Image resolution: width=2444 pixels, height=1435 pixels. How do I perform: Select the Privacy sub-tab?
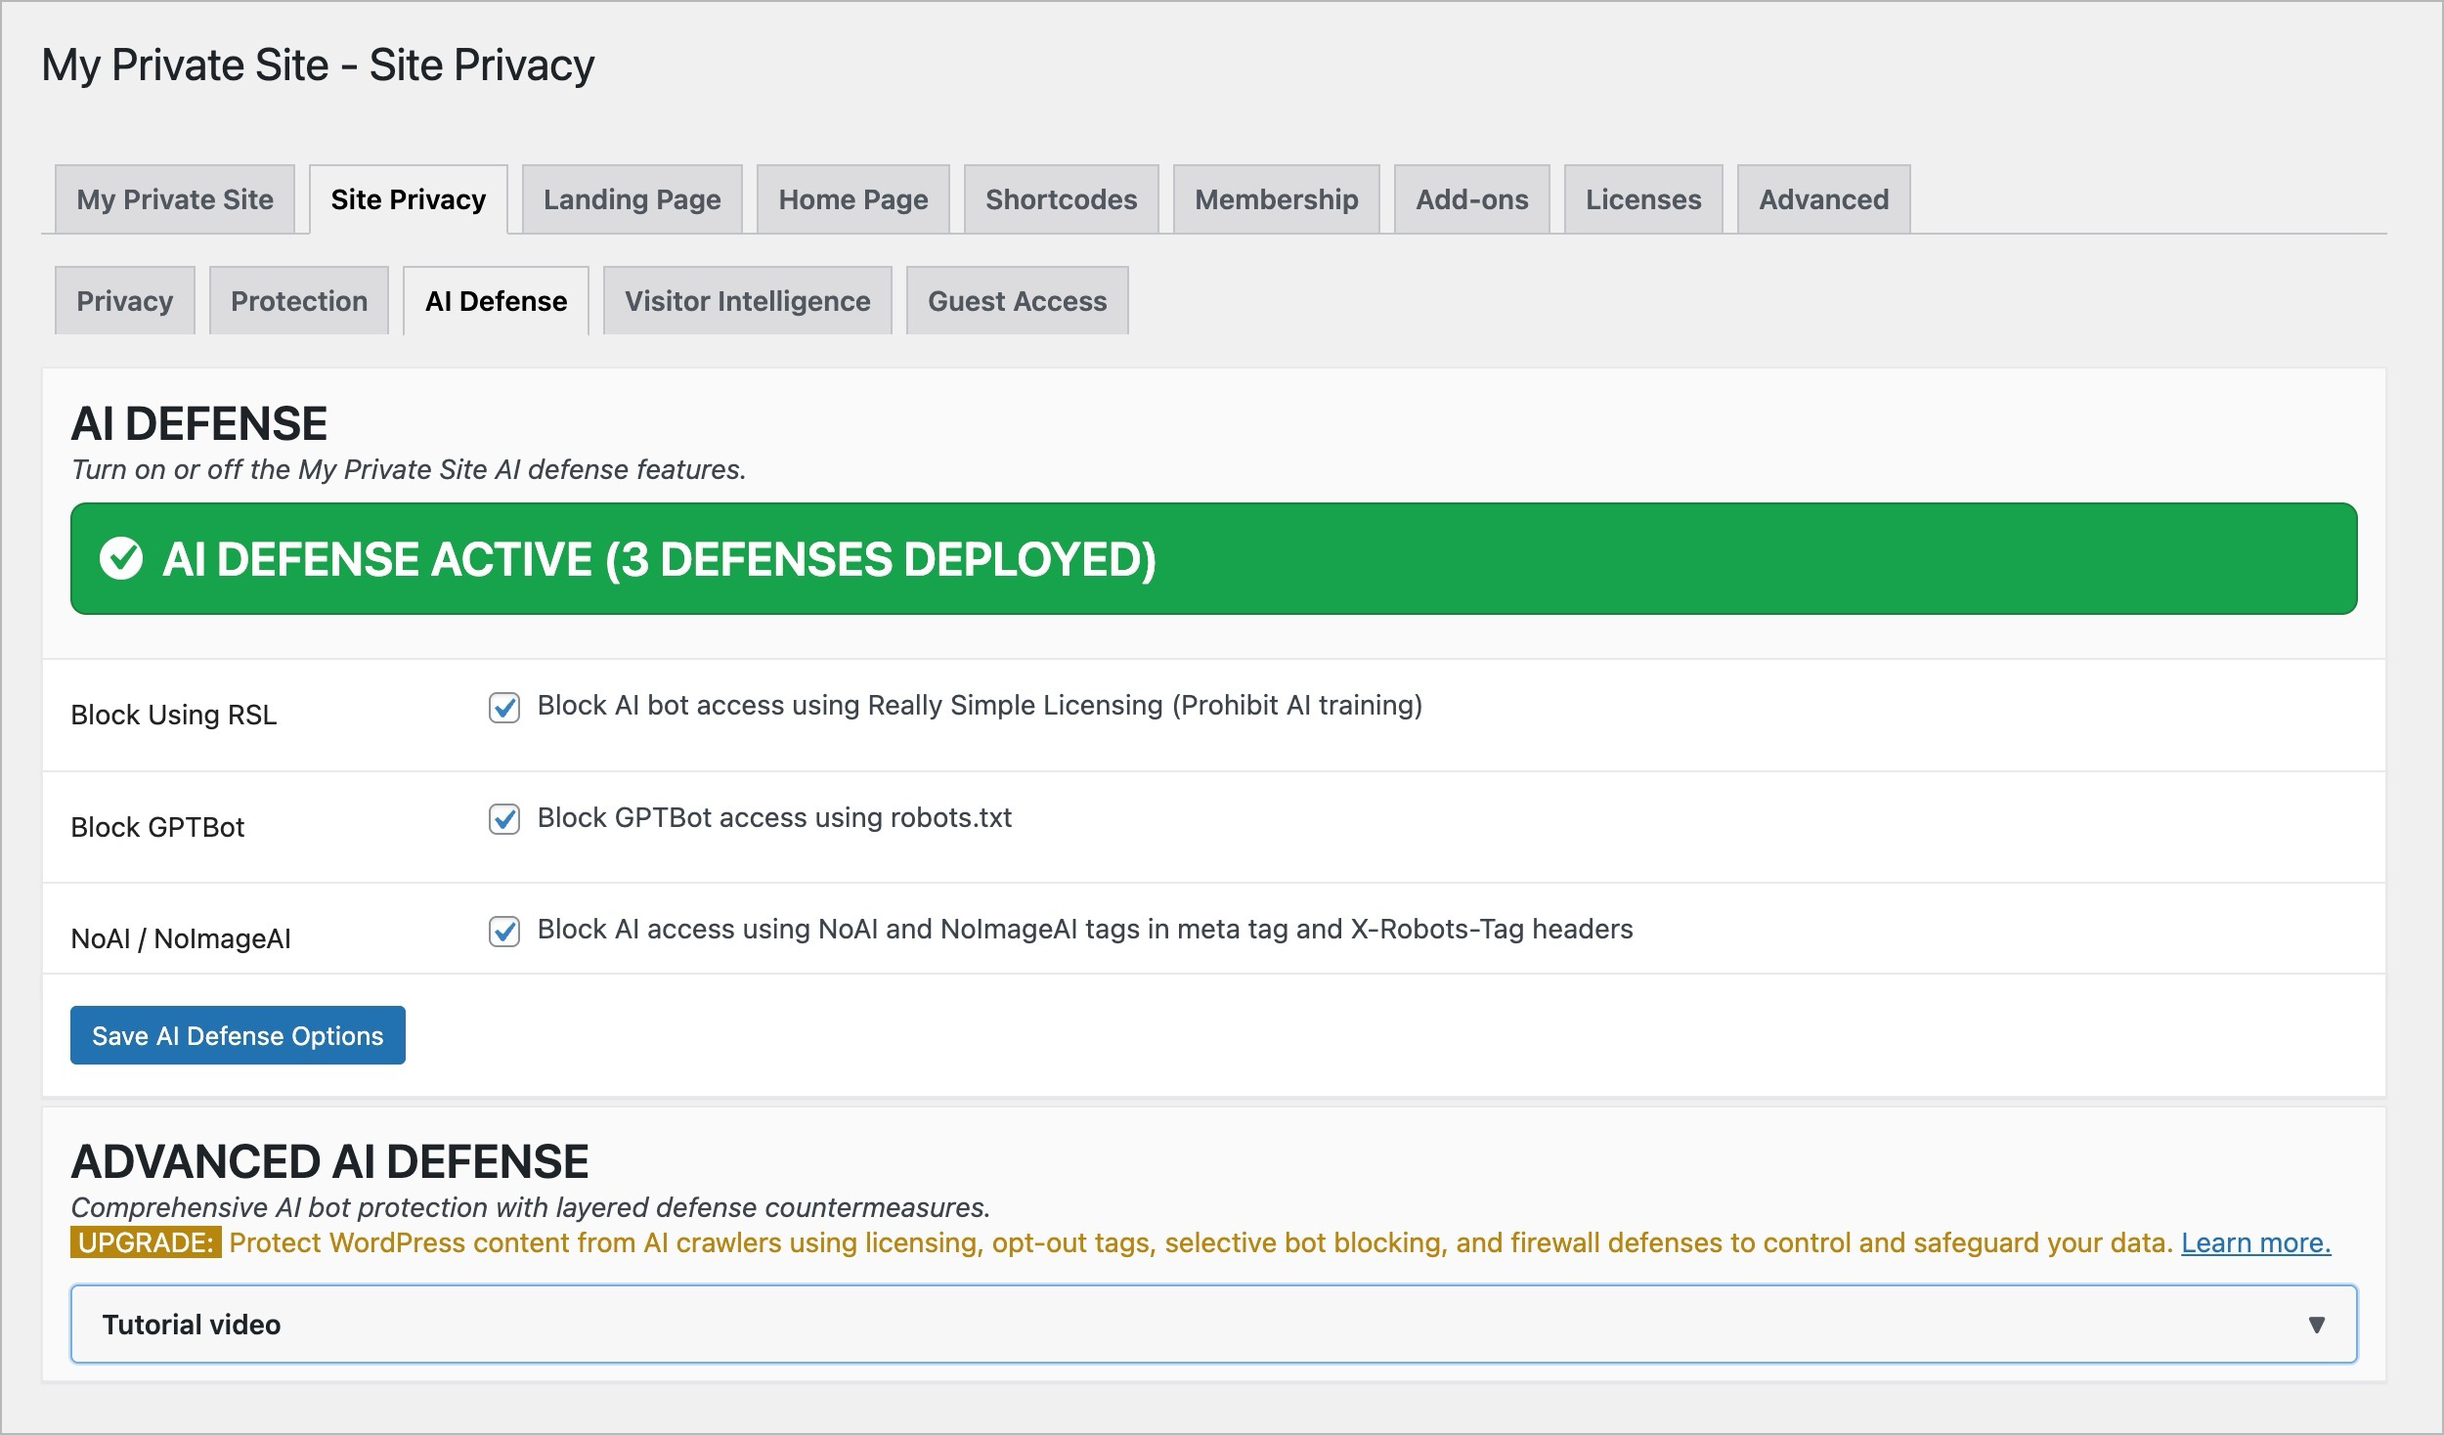pyautogui.click(x=124, y=301)
